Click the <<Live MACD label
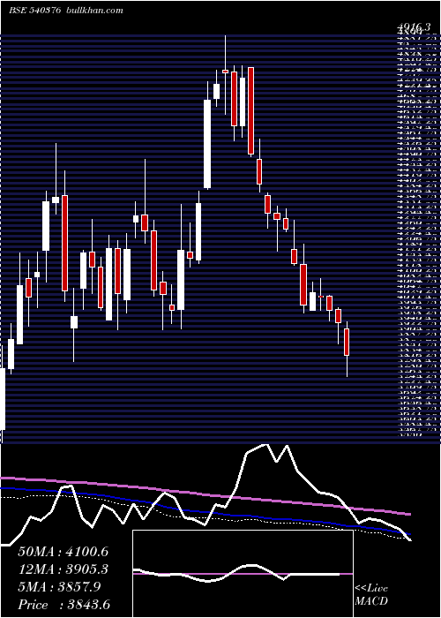Image resolution: width=441 pixels, height=618 pixels. tap(371, 595)
